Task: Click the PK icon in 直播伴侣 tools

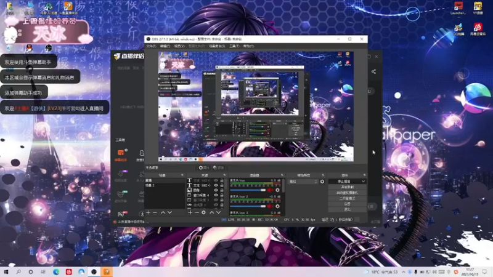Action: [121, 214]
